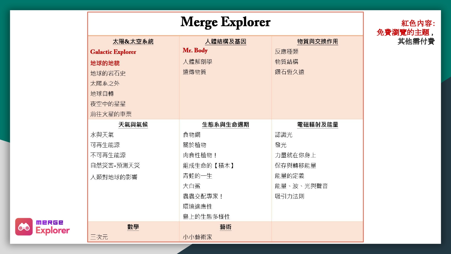451x254 pixels.
Task: Select the '藝術' category heading
Action: pos(226,227)
